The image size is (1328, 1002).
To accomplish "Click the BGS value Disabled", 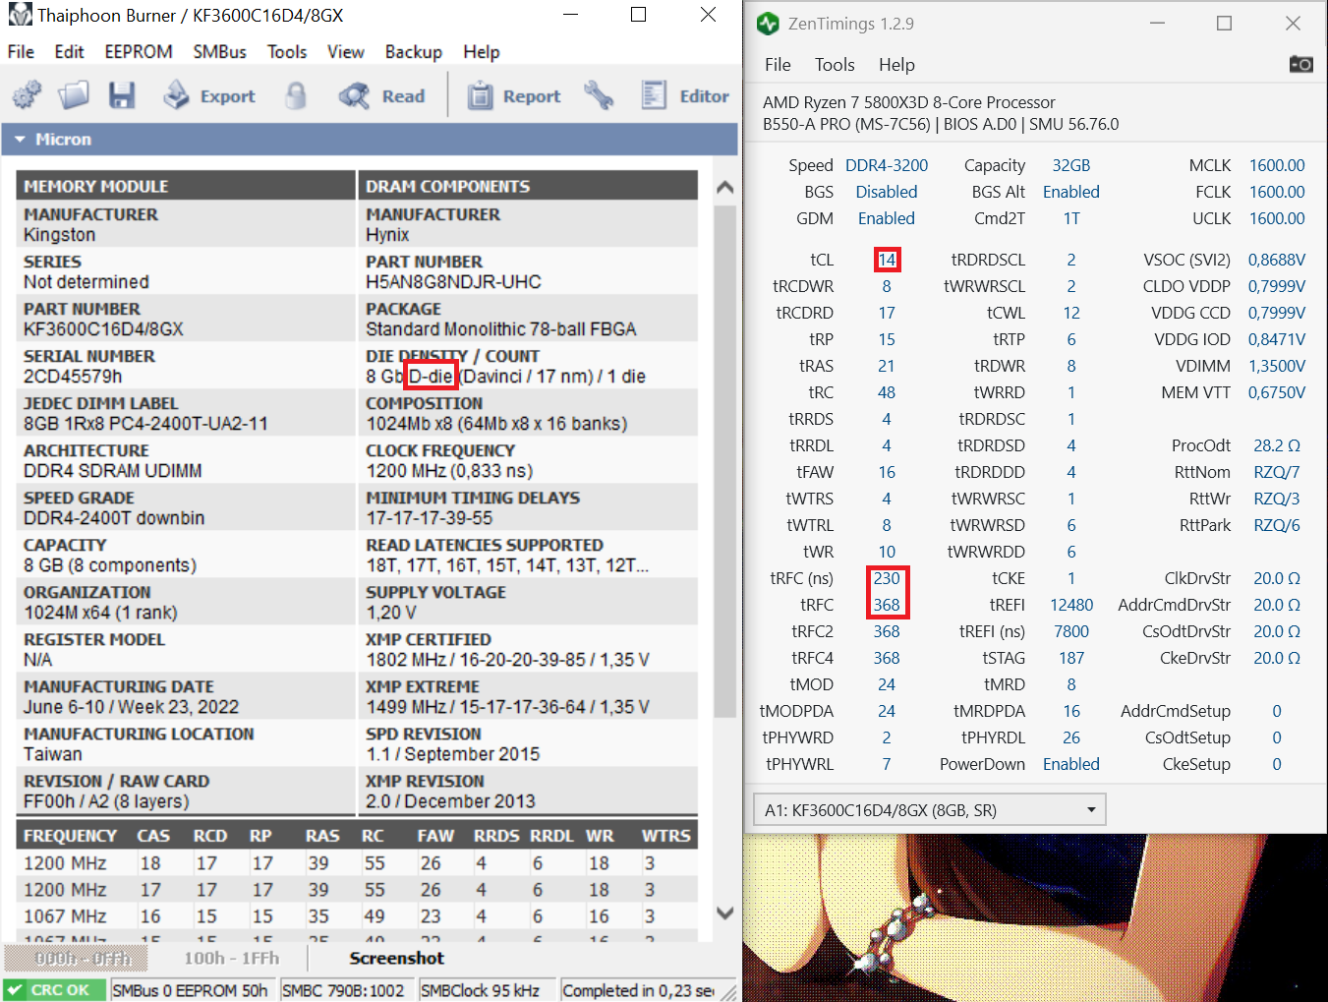I will 887,192.
